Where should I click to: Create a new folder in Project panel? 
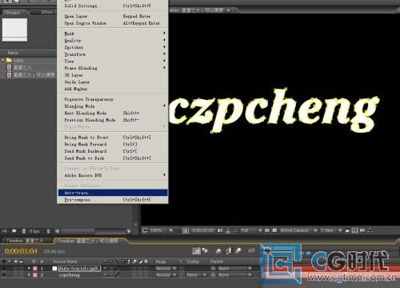coord(14,231)
